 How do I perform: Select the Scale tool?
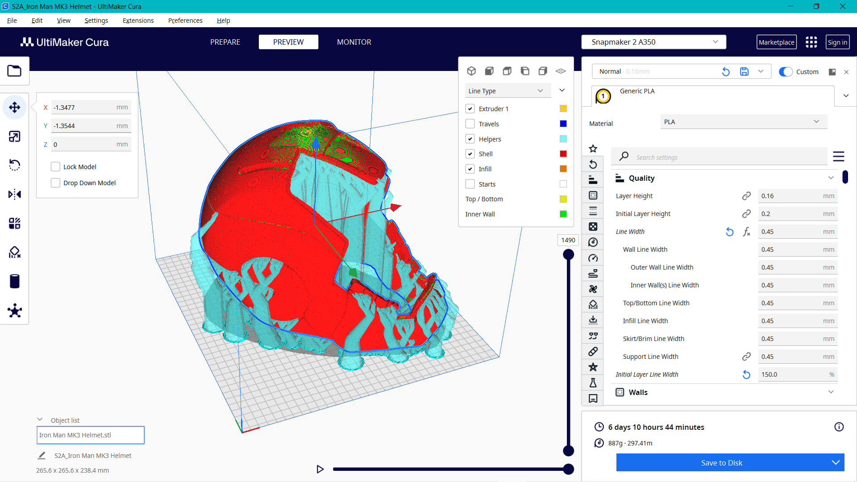tap(15, 137)
